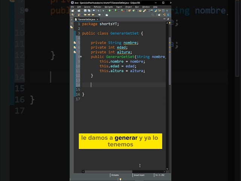
Task: Run the program with the green play icon
Action: [x=110, y=11]
